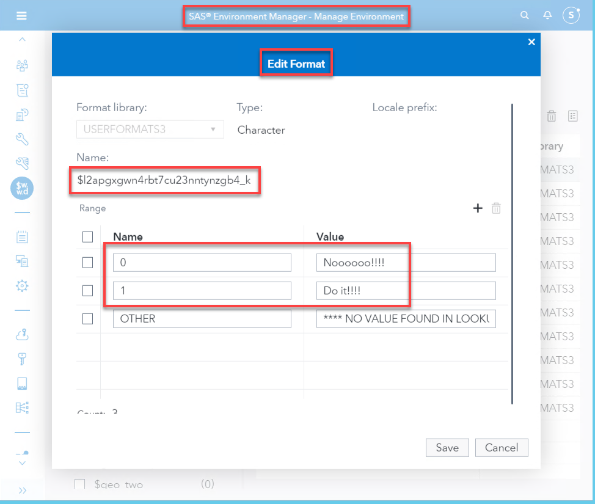595x504 pixels.
Task: Open the Users and groups sidebar icon
Action: 22,65
